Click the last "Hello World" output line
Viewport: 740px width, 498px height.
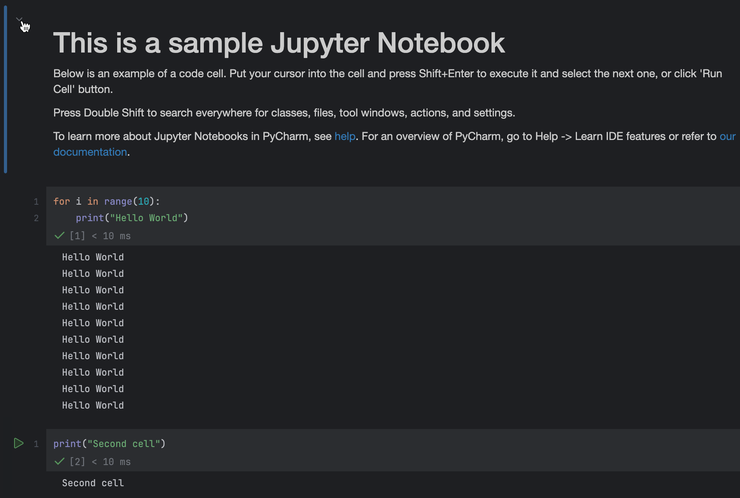coord(92,405)
